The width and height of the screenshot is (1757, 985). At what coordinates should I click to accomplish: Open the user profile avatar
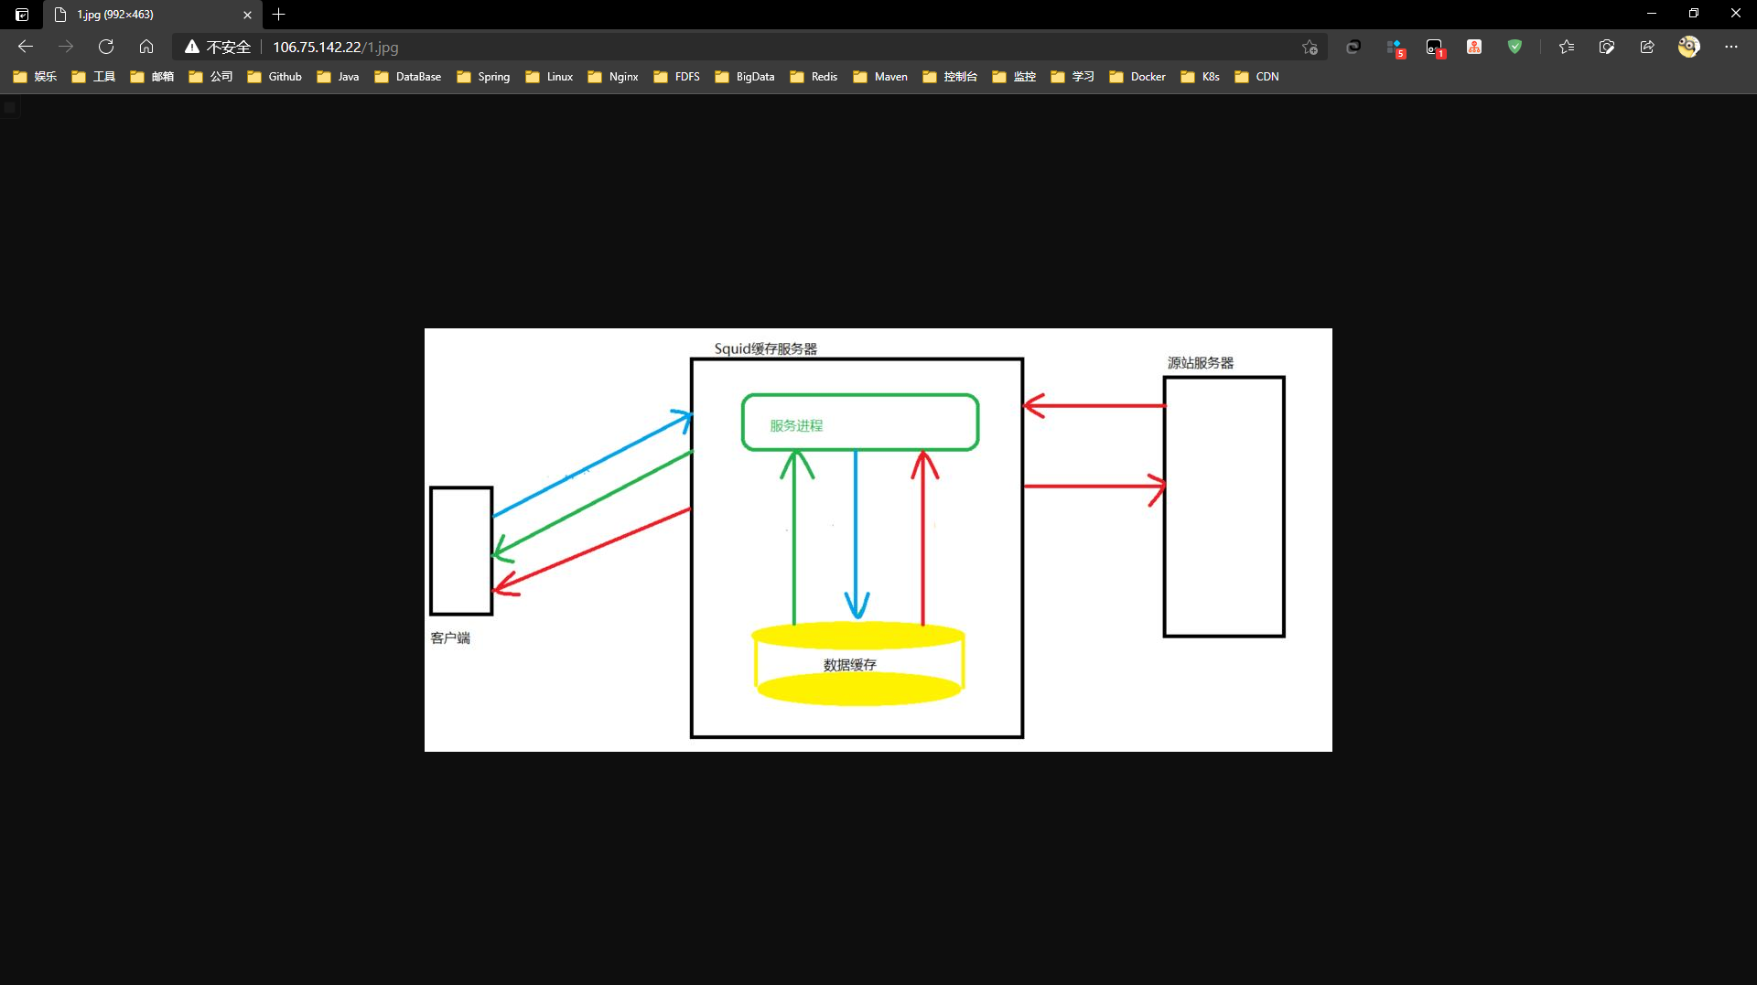tap(1688, 47)
